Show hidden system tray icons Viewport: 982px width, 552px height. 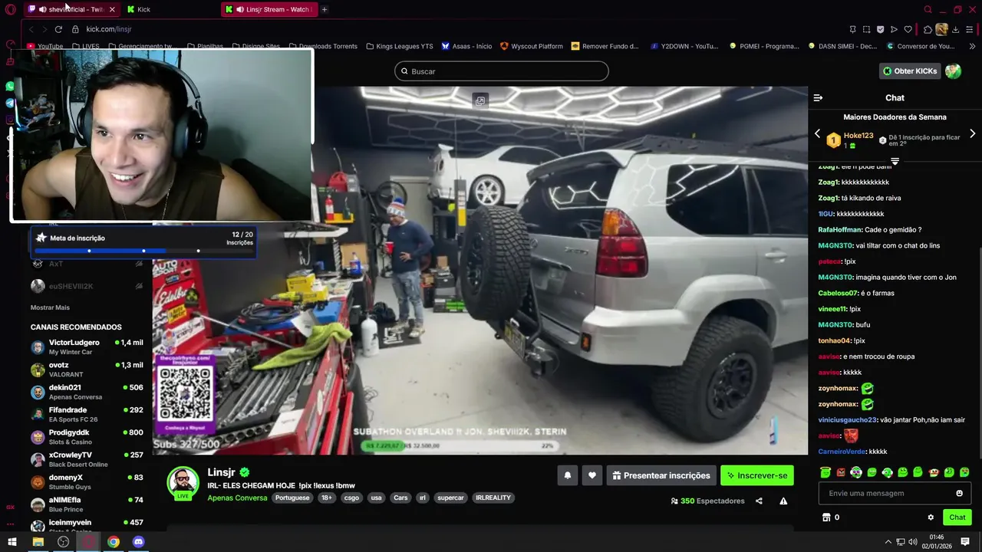888,542
